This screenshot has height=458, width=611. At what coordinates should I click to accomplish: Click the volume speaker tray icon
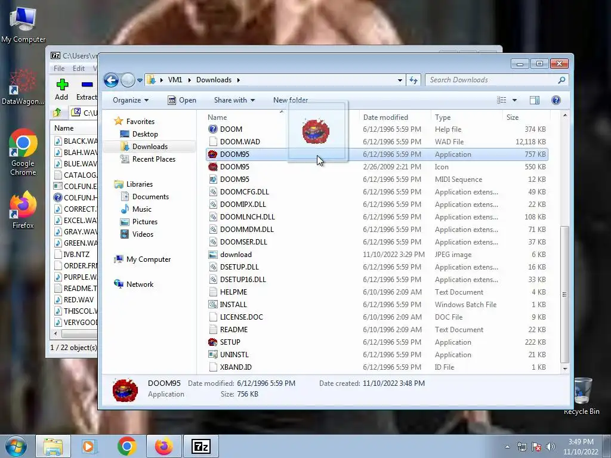coord(550,447)
